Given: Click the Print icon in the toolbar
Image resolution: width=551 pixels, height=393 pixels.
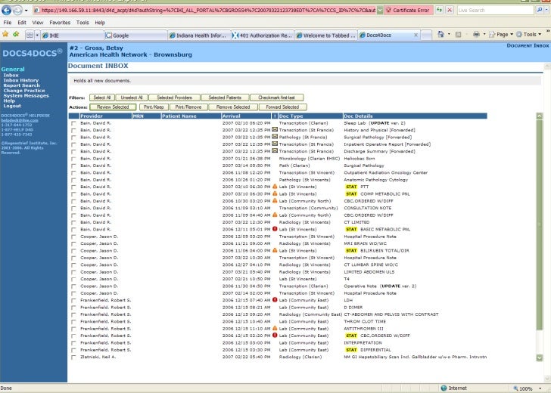Looking at the screenshot, I should pos(476,35).
